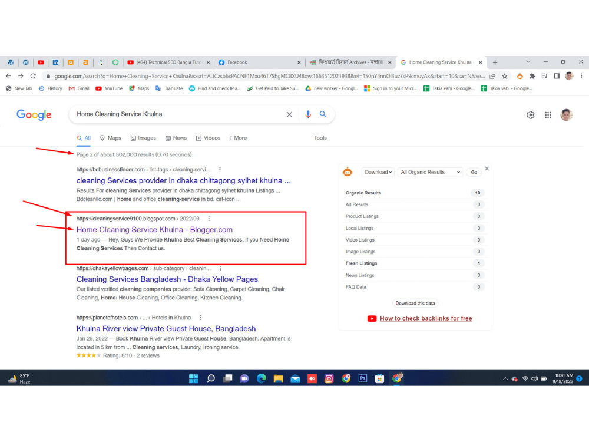Open options for planetofhotels result

pos(201,318)
